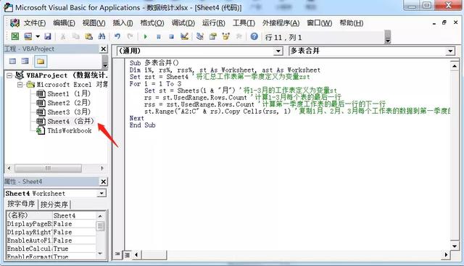Open the 窗口(W) menu
The image size is (464, 266).
[x=320, y=23]
